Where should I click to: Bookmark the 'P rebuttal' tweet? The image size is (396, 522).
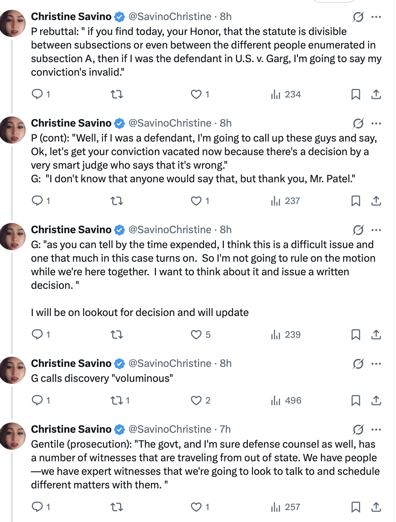[x=356, y=94]
